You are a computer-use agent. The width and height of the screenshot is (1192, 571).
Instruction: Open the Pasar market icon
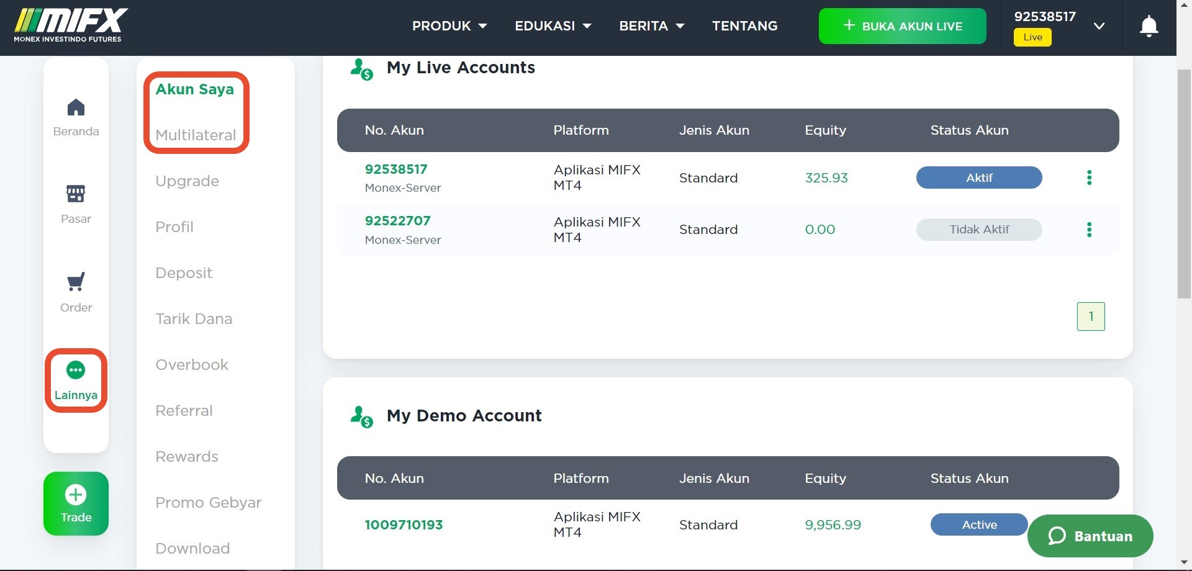(76, 194)
